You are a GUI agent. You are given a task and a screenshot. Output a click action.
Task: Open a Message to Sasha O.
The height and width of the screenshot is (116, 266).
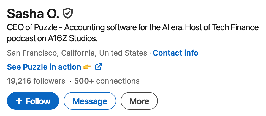(90, 101)
